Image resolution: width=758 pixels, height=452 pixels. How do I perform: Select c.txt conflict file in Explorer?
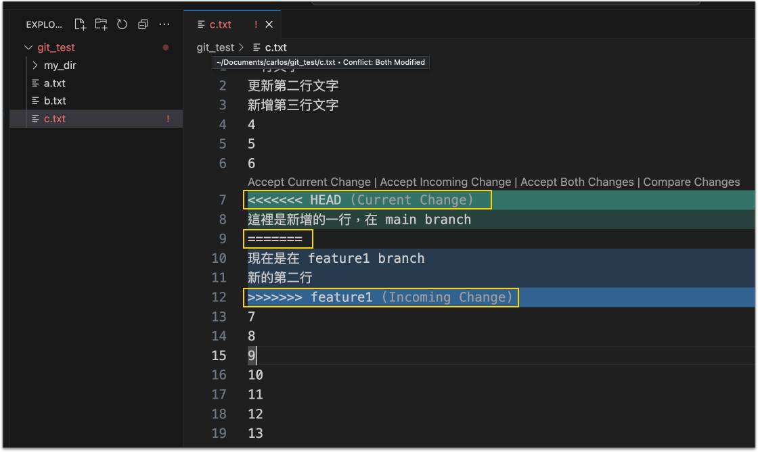[96, 119]
